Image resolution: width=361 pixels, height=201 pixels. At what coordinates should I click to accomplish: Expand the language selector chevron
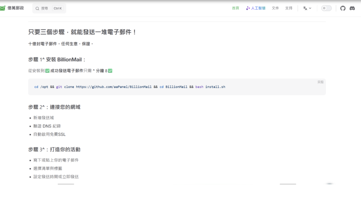[310, 8]
